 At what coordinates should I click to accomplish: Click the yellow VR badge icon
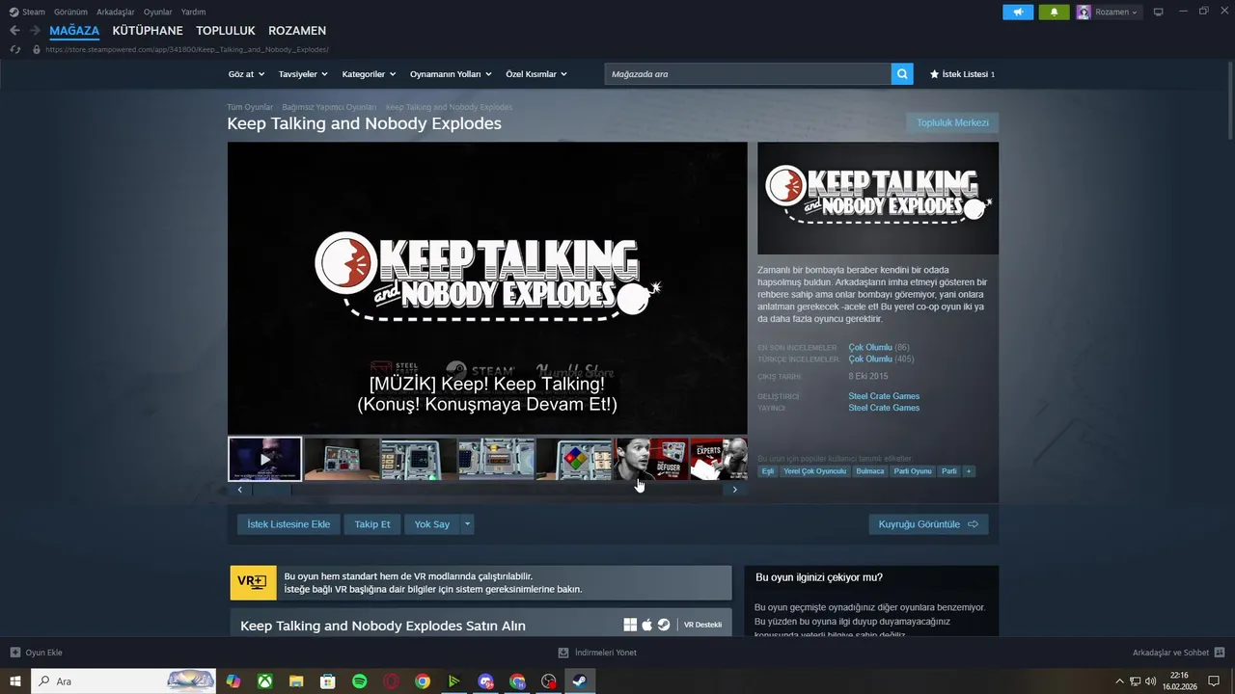point(253,582)
